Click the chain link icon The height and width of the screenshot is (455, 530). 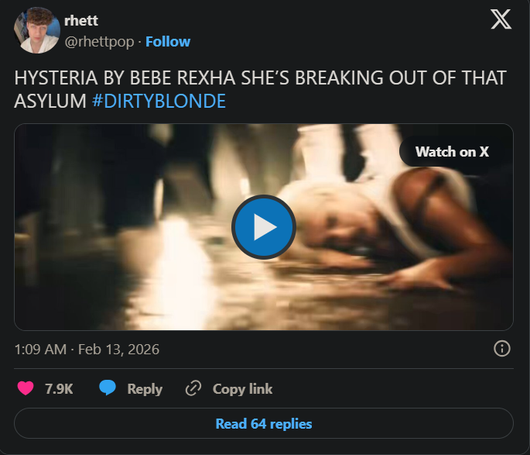tap(193, 388)
